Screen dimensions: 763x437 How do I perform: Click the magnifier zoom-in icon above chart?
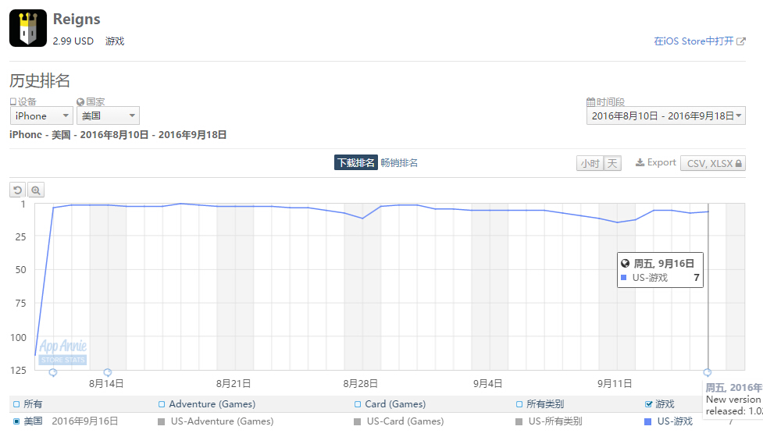tap(36, 190)
